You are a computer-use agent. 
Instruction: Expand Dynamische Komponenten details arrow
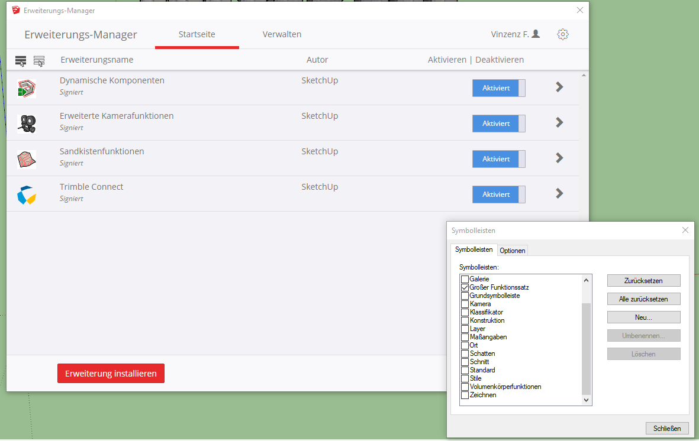pos(559,87)
